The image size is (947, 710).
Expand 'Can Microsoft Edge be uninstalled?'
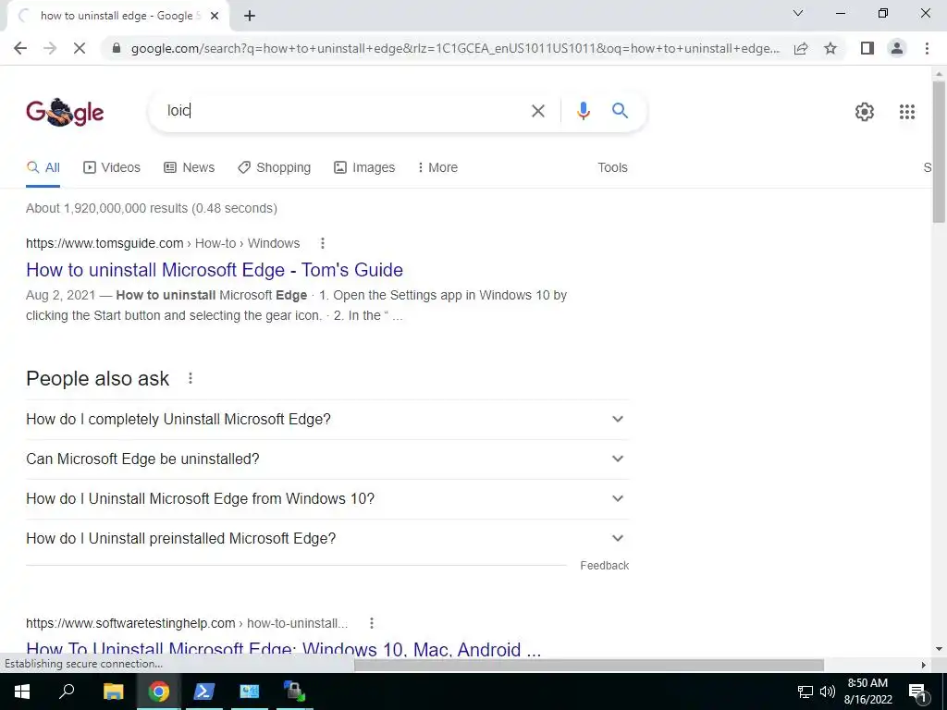pyautogui.click(x=327, y=459)
